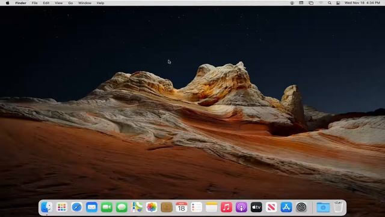Open the Maps app in dock
Viewport: 385px width, 217px height.
(x=137, y=207)
